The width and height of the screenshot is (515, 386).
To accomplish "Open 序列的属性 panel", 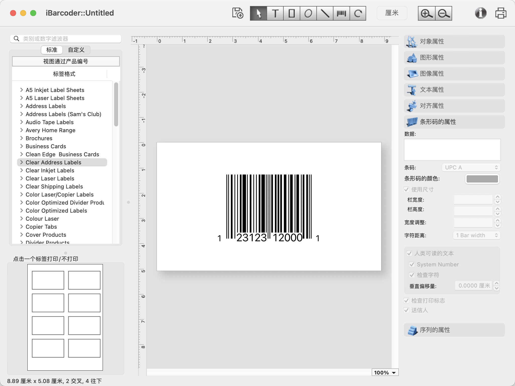I will pos(454,330).
